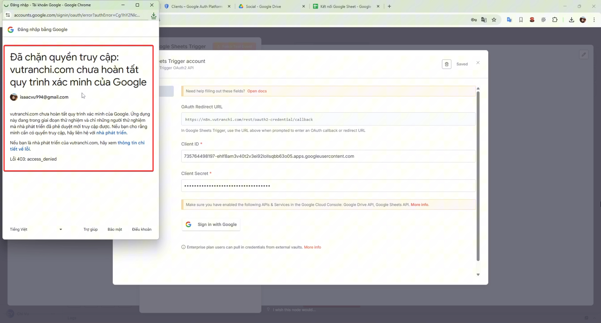Click Open docs link
The image size is (601, 323).
[x=257, y=91]
